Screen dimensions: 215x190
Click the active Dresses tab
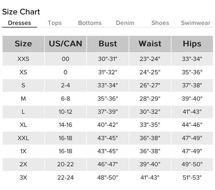pyautogui.click(x=19, y=23)
